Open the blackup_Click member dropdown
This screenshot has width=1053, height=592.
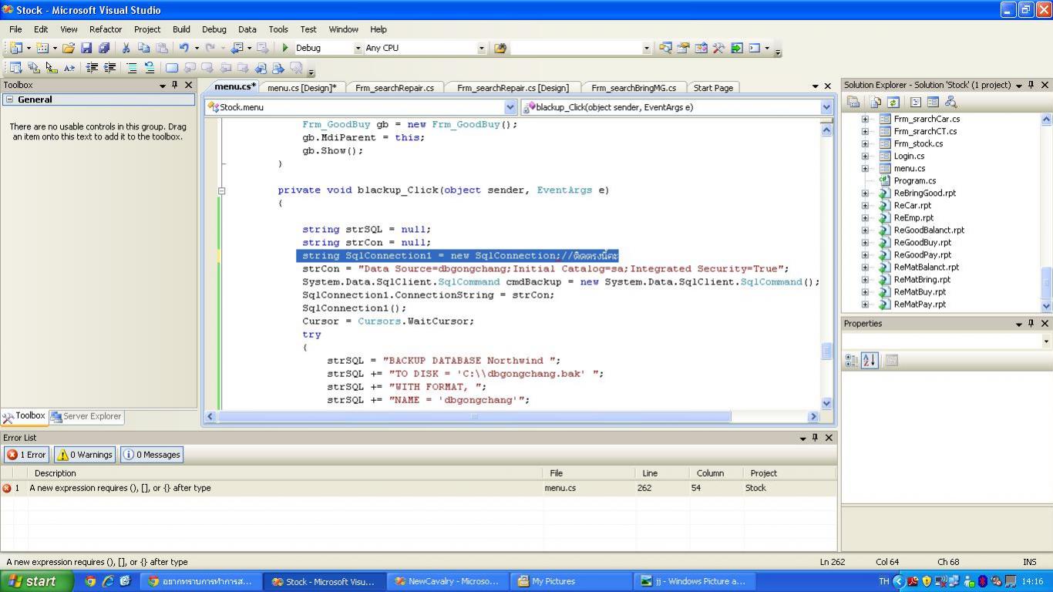[826, 107]
